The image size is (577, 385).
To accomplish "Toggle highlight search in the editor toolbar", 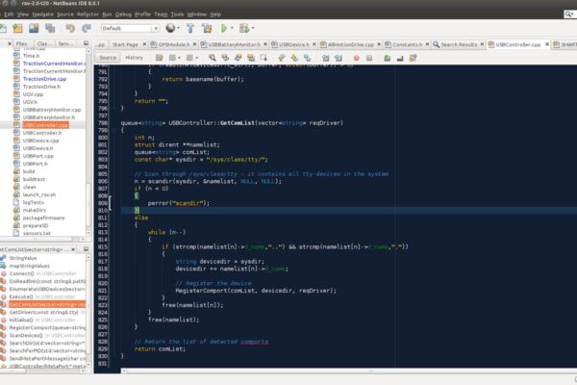I will pyautogui.click(x=251, y=58).
